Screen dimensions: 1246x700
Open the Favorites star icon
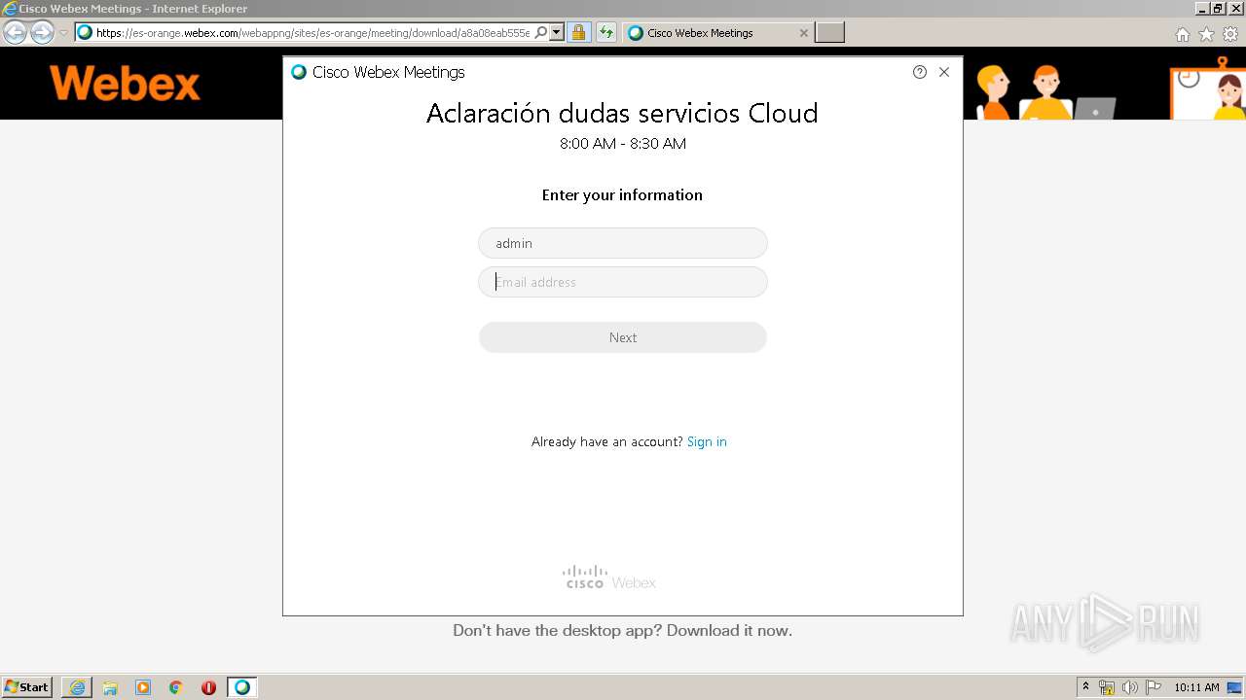pos(1206,34)
